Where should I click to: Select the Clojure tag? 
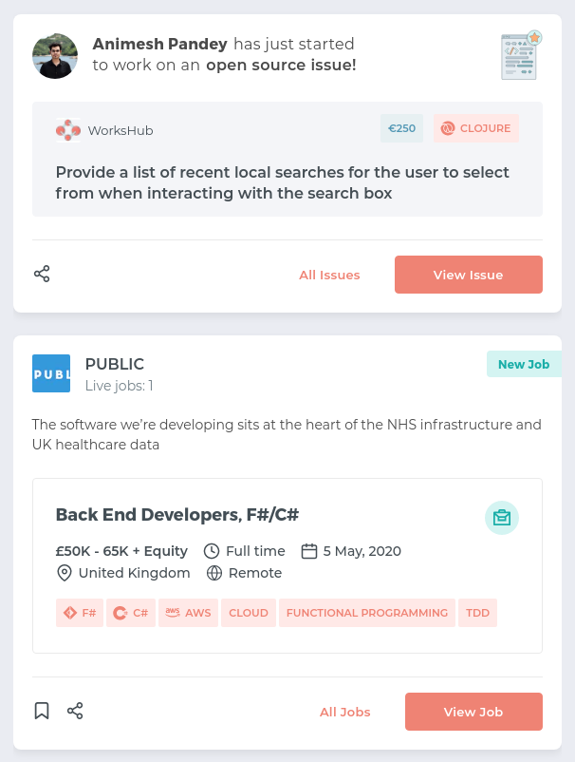coord(476,128)
